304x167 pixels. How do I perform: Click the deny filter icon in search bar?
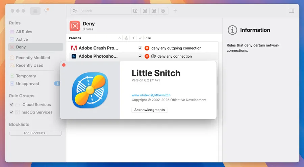click(x=145, y=11)
